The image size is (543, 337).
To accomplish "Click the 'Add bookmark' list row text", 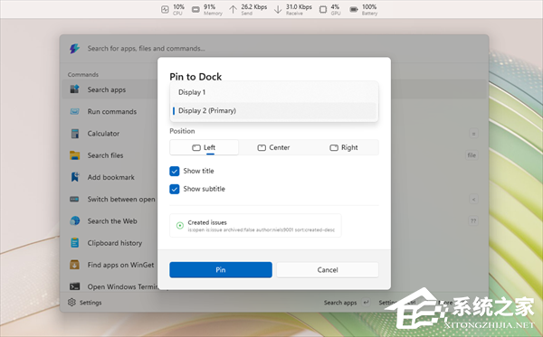I will click(x=110, y=177).
